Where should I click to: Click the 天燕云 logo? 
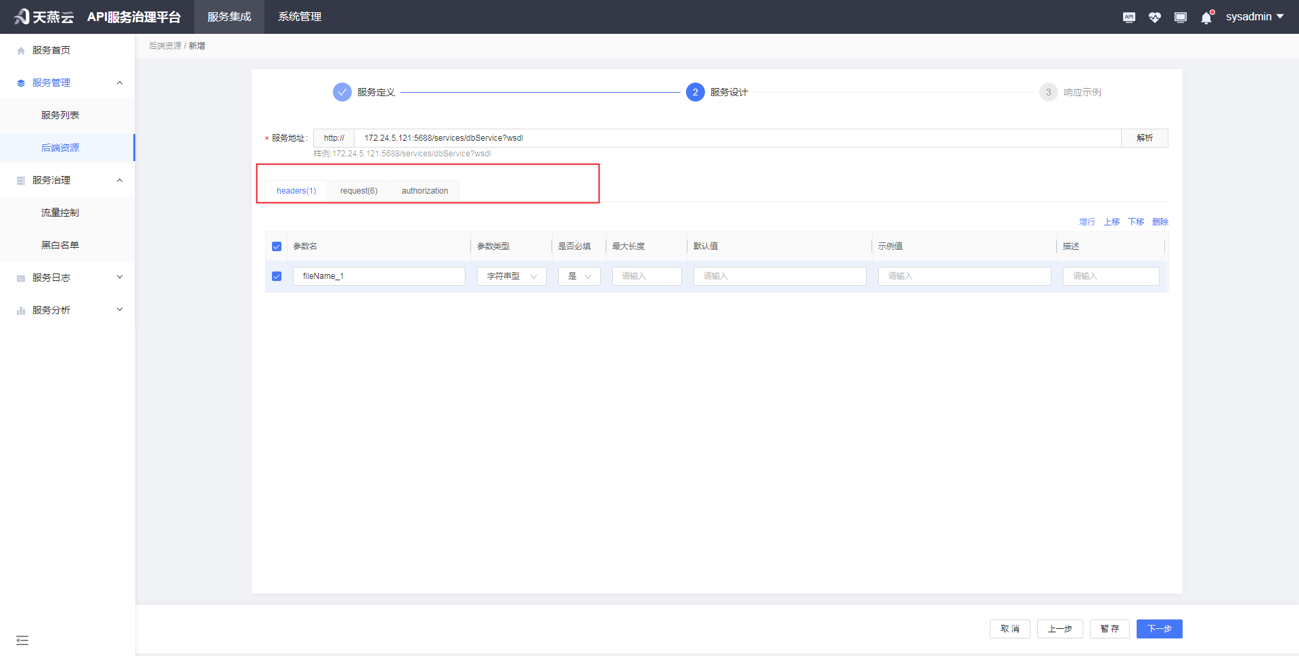43,16
